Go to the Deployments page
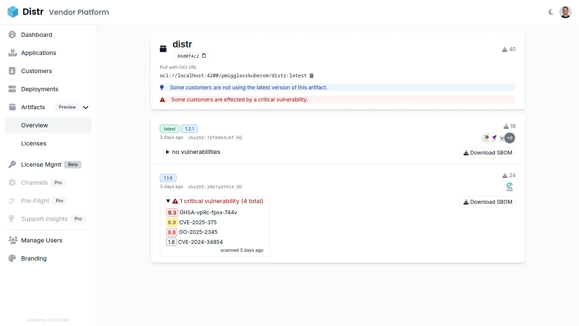 [40, 89]
